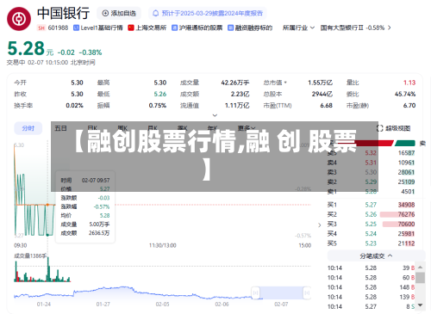The image size is (431, 314).
Task: Click the right chevron after 国有大型银行II
Action: (x=390, y=28)
